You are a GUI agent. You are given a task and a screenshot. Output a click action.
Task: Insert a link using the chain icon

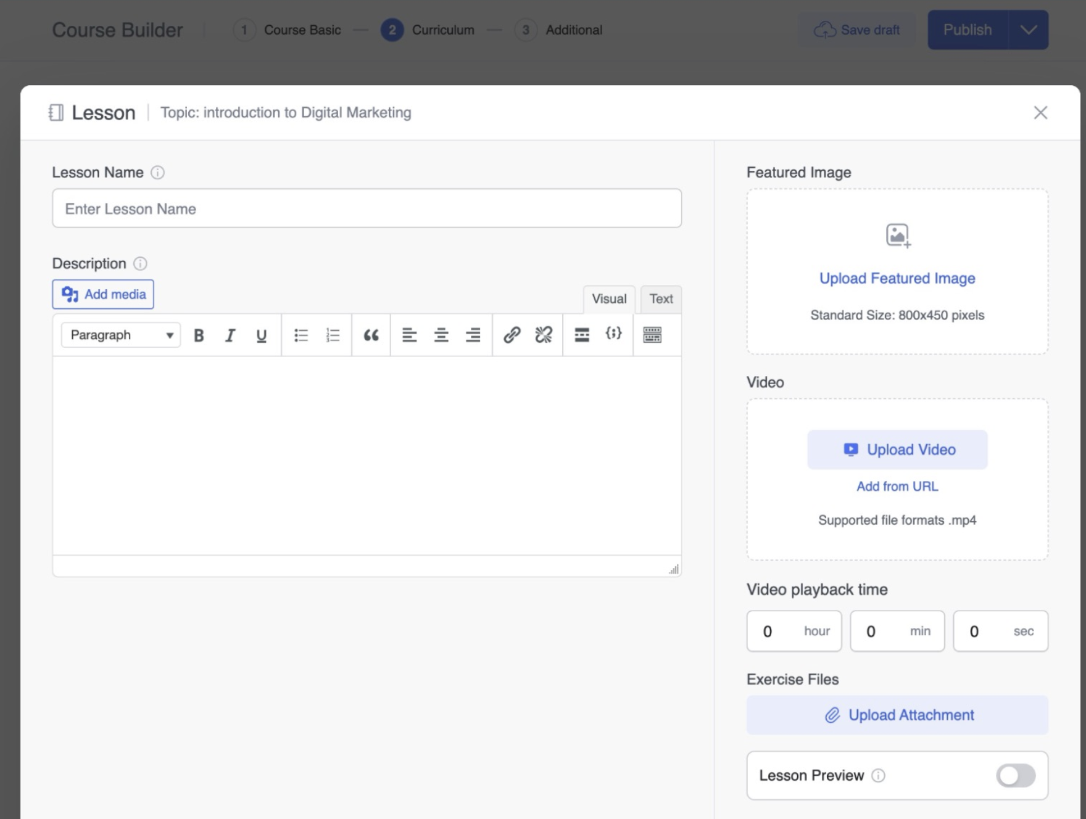512,335
